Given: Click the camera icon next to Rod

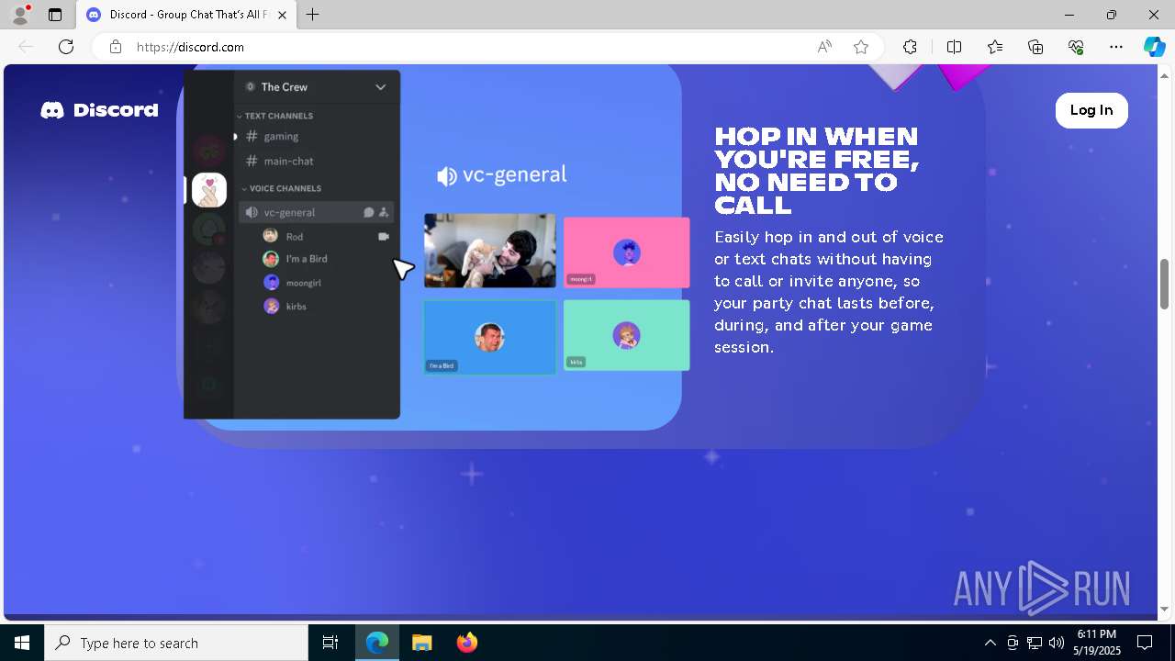Looking at the screenshot, I should pyautogui.click(x=384, y=236).
